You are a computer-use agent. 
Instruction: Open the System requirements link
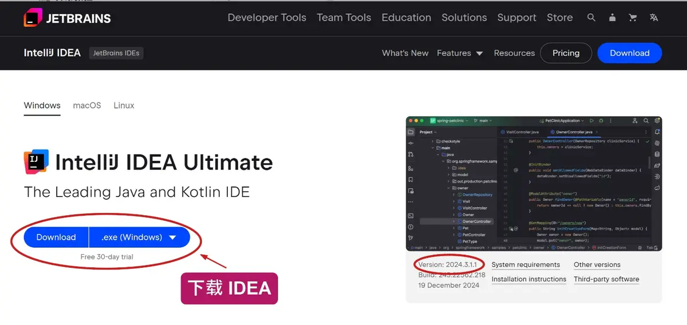pos(526,264)
